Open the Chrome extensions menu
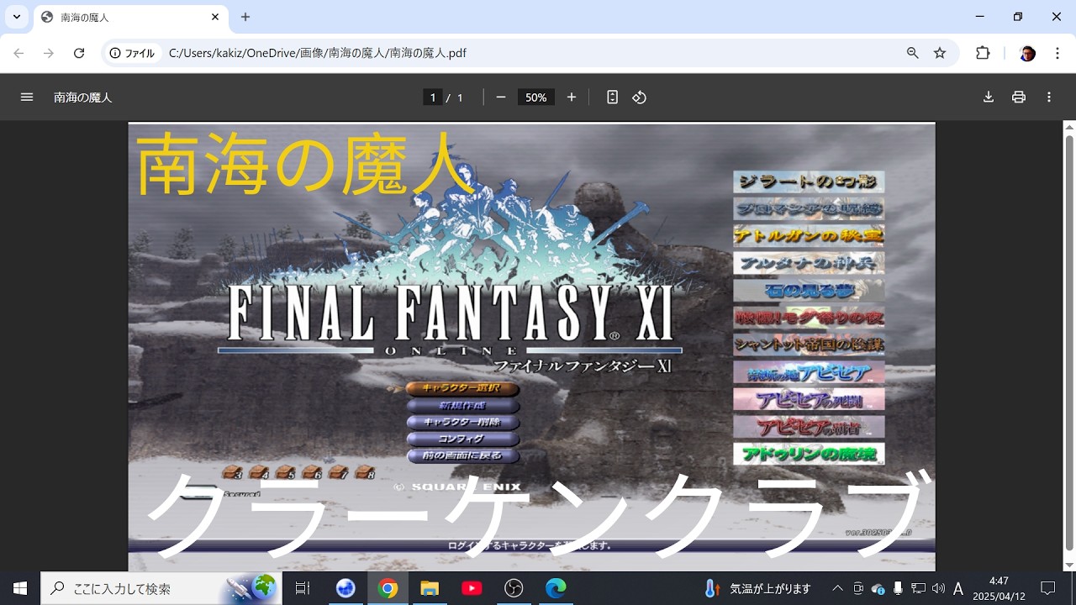 tap(983, 53)
